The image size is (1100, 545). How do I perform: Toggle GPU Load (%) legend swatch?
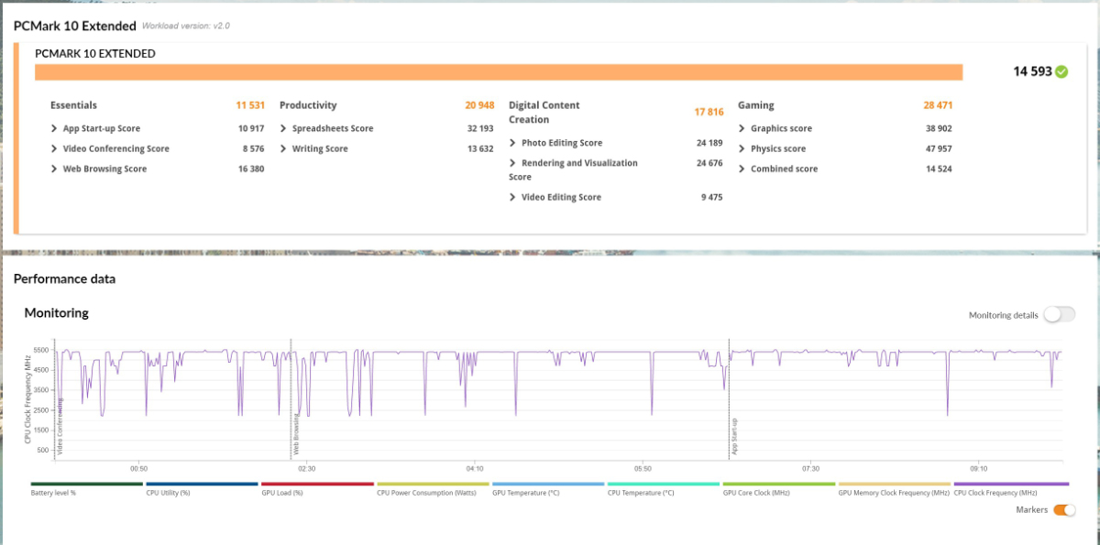[x=318, y=484]
